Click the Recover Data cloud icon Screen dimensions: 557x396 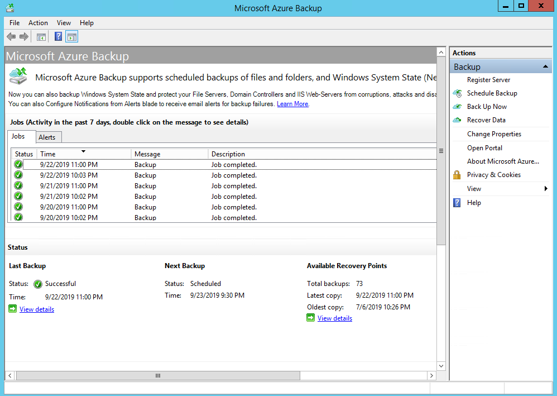pos(457,120)
